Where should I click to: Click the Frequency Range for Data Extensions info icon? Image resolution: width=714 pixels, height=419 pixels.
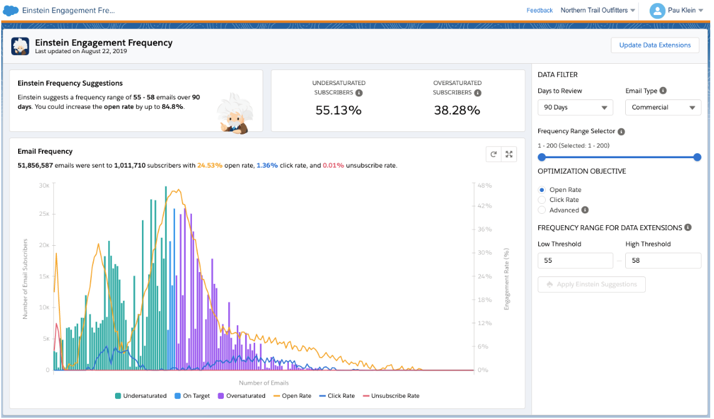[x=688, y=228]
